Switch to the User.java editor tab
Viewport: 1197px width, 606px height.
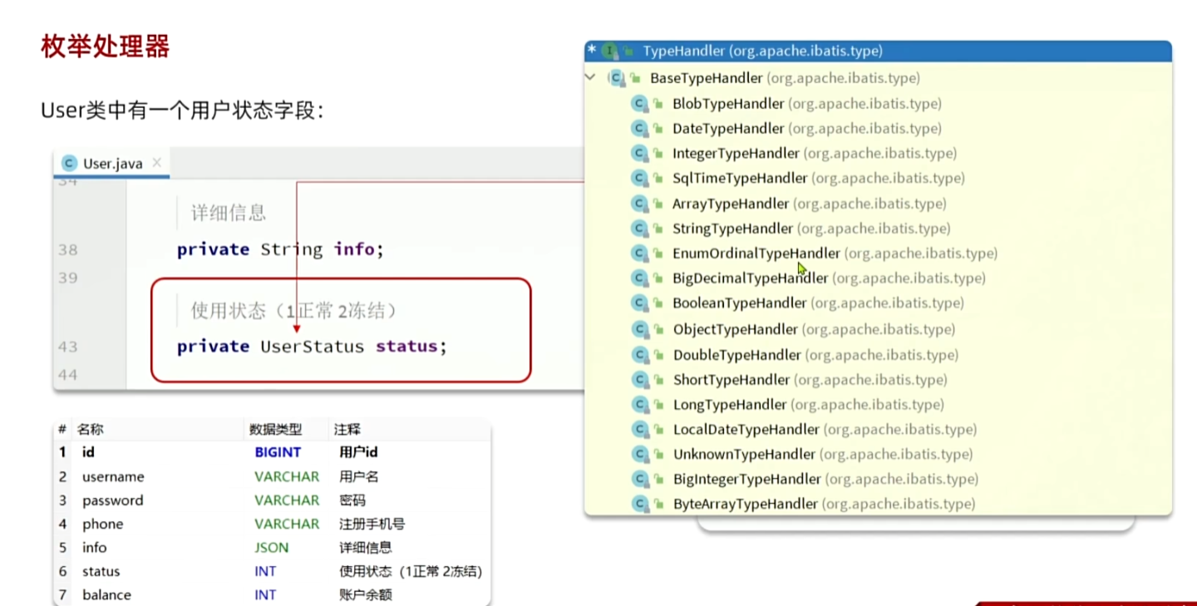[111, 164]
